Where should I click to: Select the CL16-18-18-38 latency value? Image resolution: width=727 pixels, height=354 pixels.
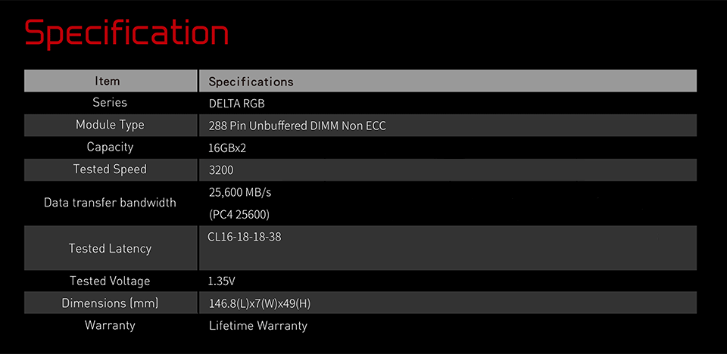tap(245, 237)
